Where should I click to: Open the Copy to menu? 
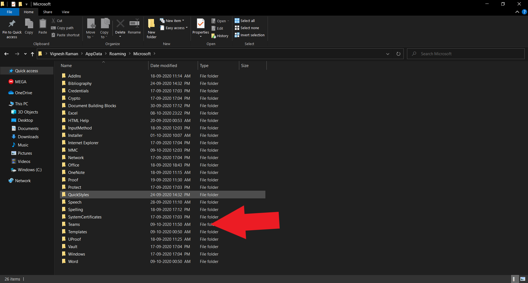[x=104, y=29]
